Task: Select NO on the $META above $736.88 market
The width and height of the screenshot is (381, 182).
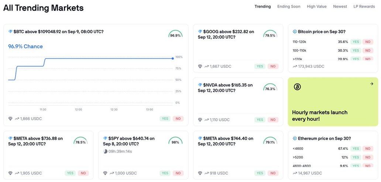Action: tap(83, 173)
